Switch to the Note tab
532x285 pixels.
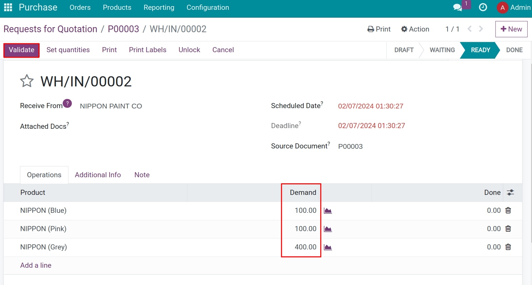[142, 175]
